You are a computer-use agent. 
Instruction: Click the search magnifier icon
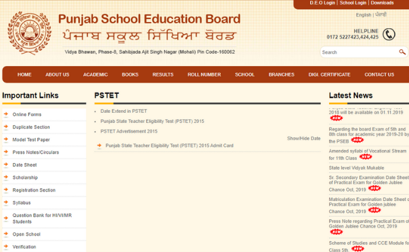tap(402, 52)
